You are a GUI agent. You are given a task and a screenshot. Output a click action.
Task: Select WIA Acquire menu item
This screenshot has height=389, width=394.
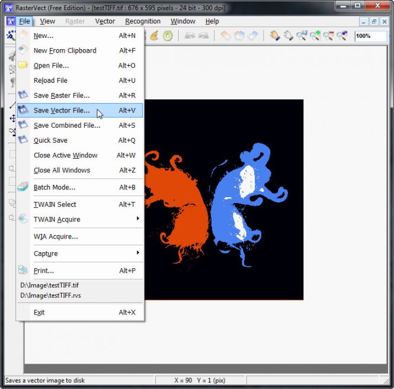(56, 237)
